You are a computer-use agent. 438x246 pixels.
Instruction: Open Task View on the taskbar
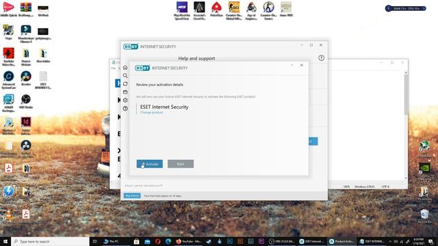point(94,241)
